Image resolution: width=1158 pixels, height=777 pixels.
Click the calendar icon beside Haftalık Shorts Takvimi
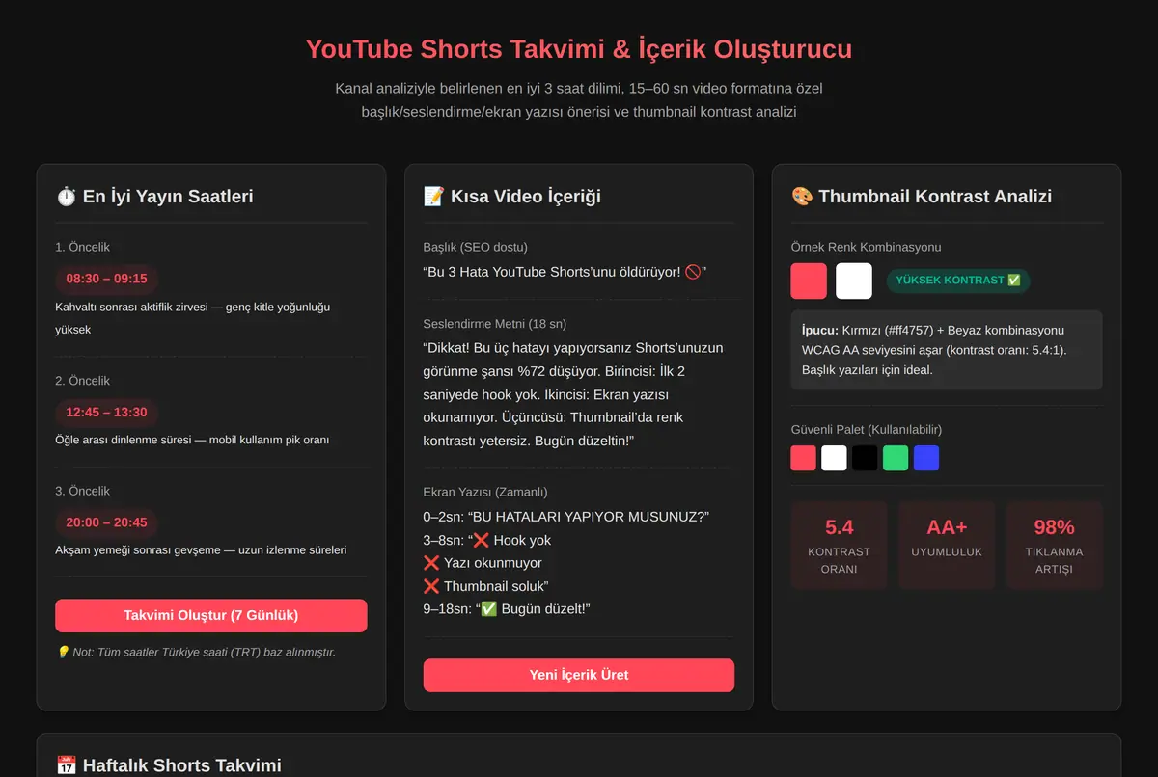(66, 765)
